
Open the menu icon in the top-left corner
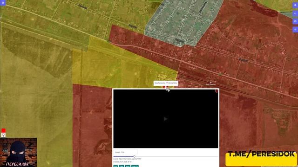(x=3, y=3)
